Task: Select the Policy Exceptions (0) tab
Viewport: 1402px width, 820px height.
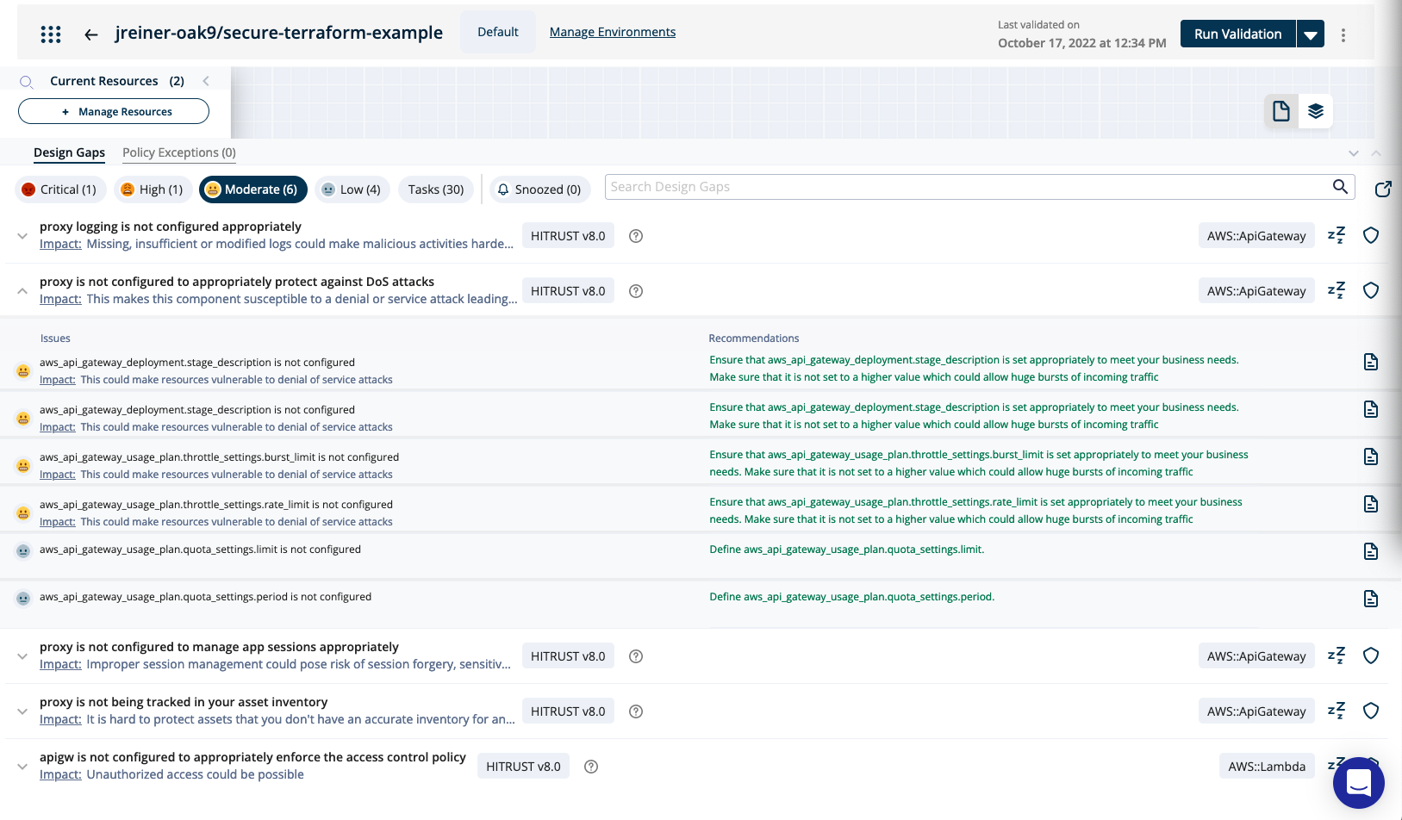Action: 179,153
